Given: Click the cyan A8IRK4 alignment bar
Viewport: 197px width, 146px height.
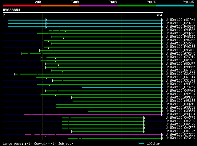Looking at the screenshot, I should tap(85, 20).
